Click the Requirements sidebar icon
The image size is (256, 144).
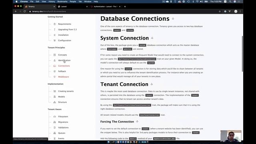pos(54,24)
